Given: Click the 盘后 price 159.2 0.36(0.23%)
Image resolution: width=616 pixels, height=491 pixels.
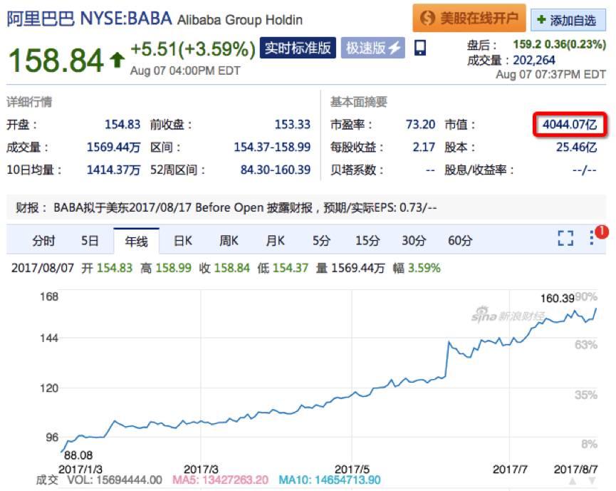Looking at the screenshot, I should (x=560, y=44).
